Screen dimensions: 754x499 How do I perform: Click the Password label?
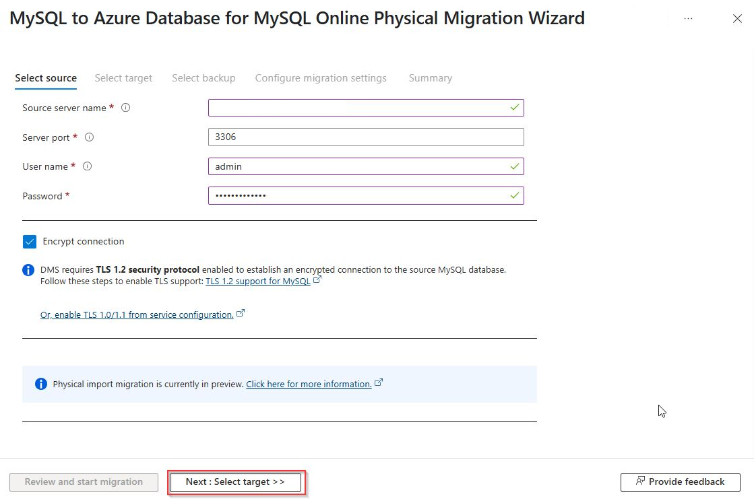point(42,196)
